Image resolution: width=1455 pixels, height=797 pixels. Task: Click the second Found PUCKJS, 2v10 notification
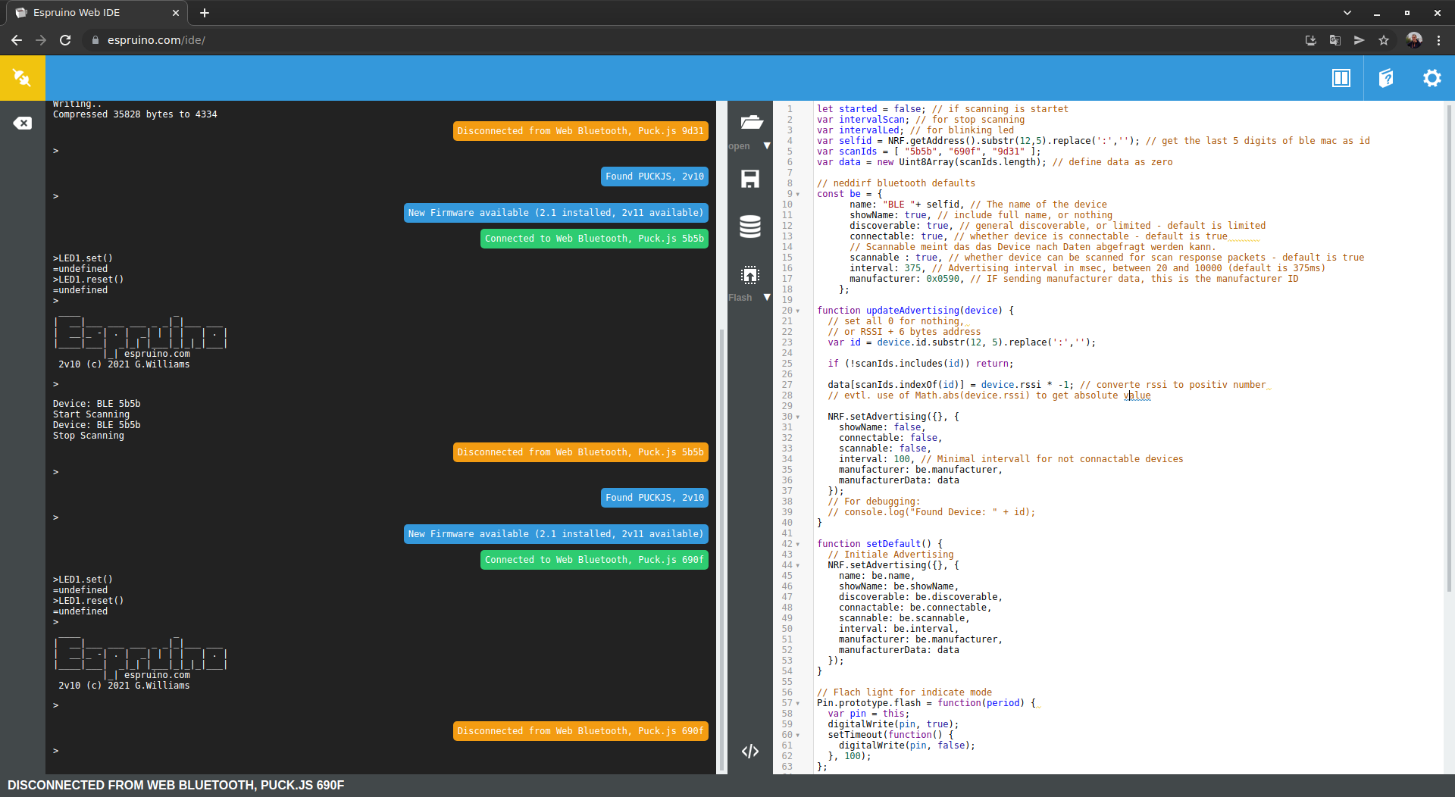[655, 498]
